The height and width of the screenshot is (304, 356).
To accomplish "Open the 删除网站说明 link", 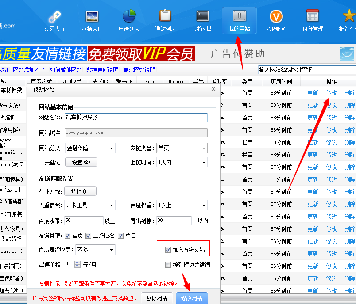I will pyautogui.click(x=139, y=70).
